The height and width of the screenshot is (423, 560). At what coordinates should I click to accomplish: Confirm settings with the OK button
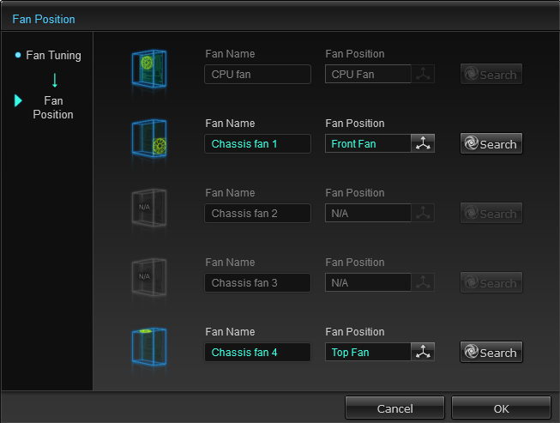coord(501,408)
